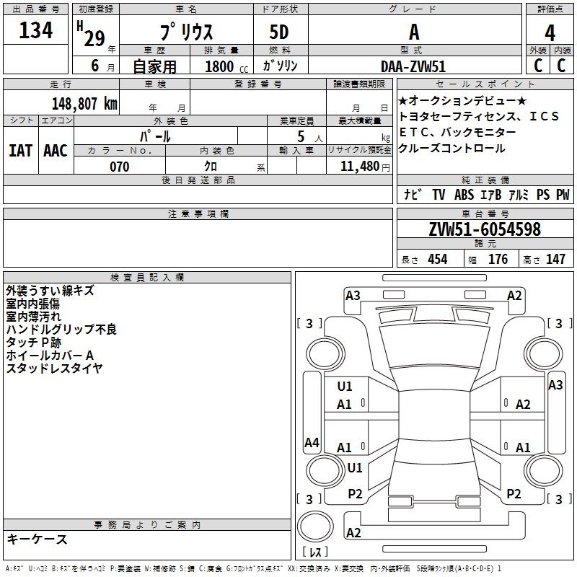The width and height of the screenshot is (577, 577).
Task: Select first registration year H29
Action: point(92,34)
